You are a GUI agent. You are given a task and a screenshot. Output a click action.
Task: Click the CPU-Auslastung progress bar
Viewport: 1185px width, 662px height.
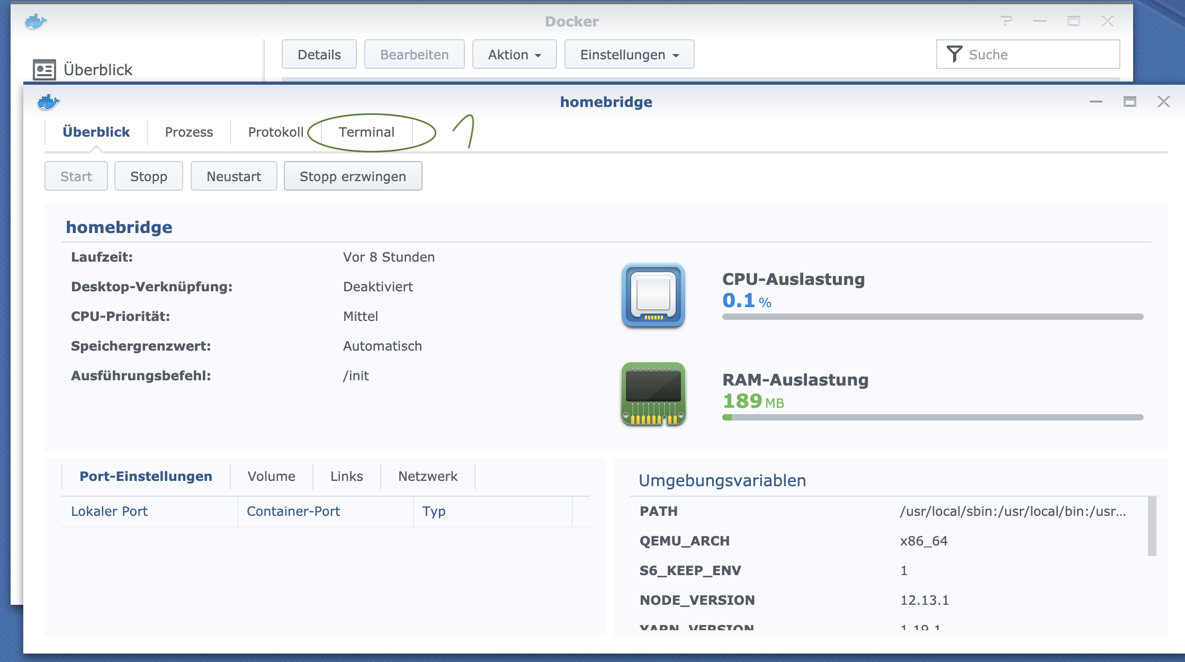(933, 317)
